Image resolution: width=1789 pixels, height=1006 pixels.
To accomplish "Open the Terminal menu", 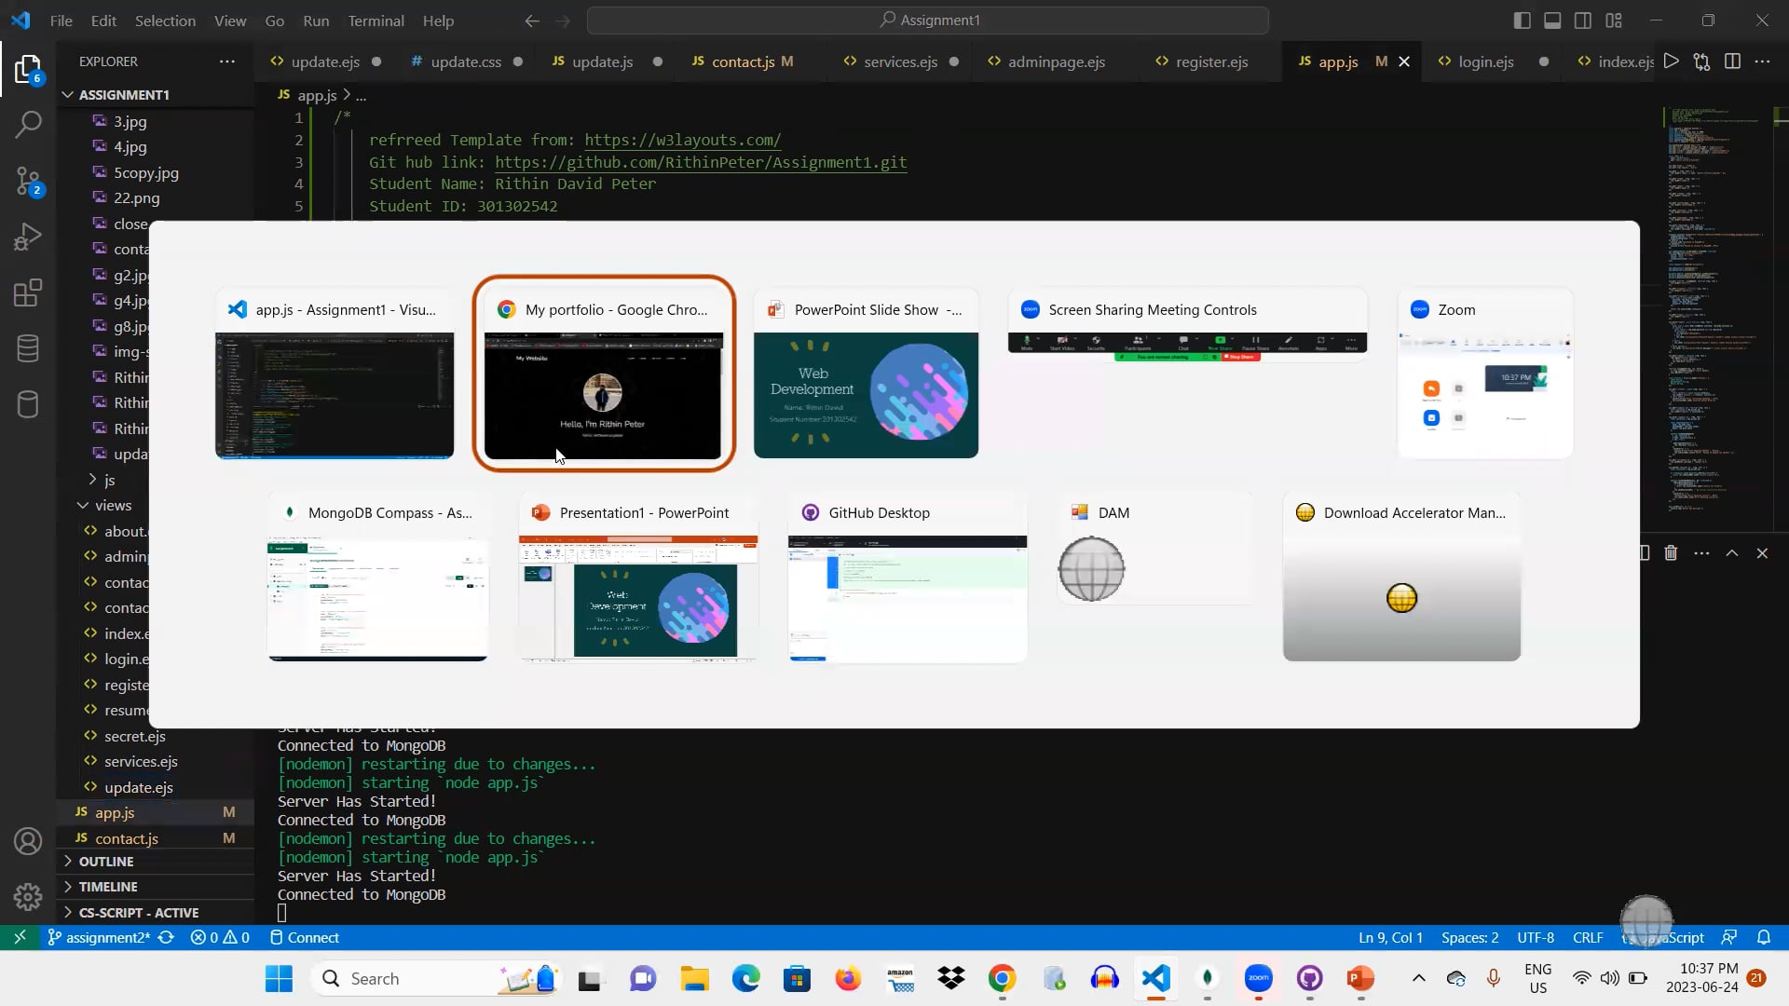I will [376, 20].
